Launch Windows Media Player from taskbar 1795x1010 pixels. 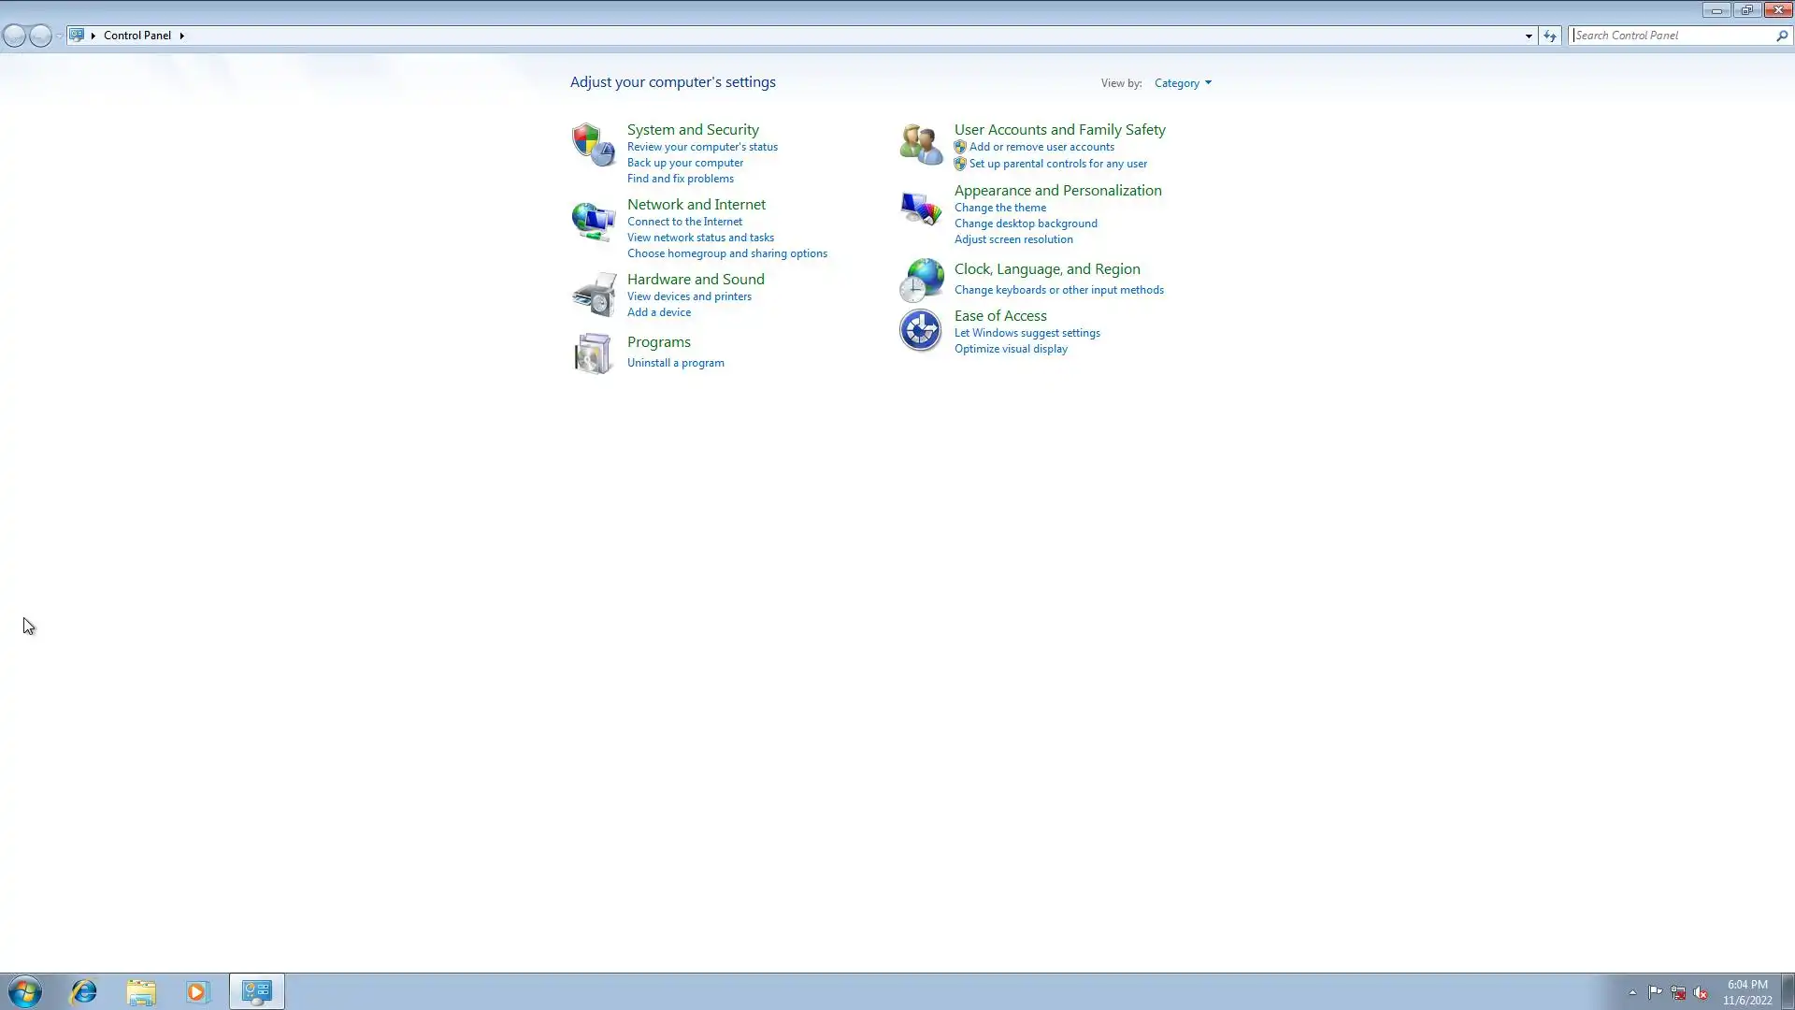click(x=197, y=991)
